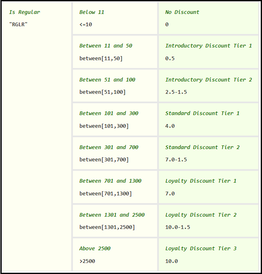This screenshot has height=274, width=262.
Task: Click "Loyalty Discount Tier 3" label
Action: (x=201, y=249)
